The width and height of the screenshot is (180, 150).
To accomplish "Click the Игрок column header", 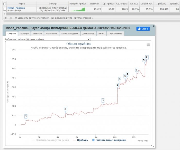I will tap(22, 4).
